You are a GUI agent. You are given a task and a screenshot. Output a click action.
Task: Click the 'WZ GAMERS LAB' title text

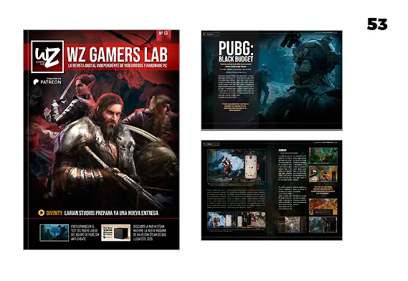[117, 54]
